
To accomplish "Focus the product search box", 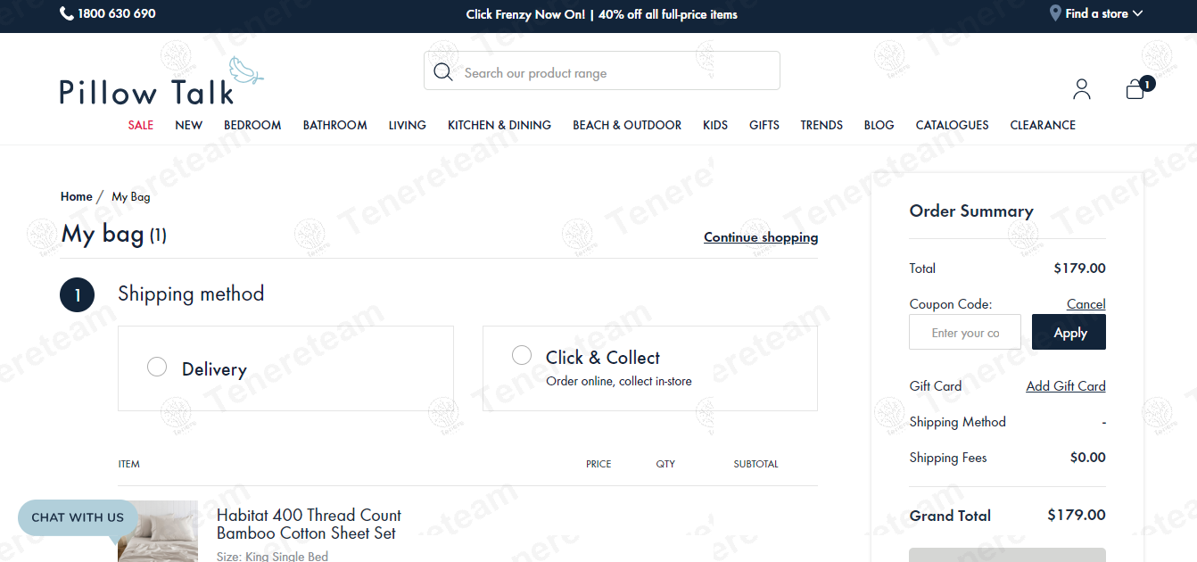I will click(602, 70).
